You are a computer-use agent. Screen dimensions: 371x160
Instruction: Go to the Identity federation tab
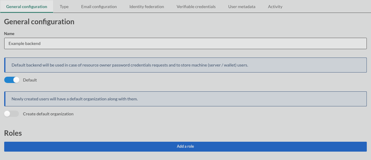coord(147,7)
